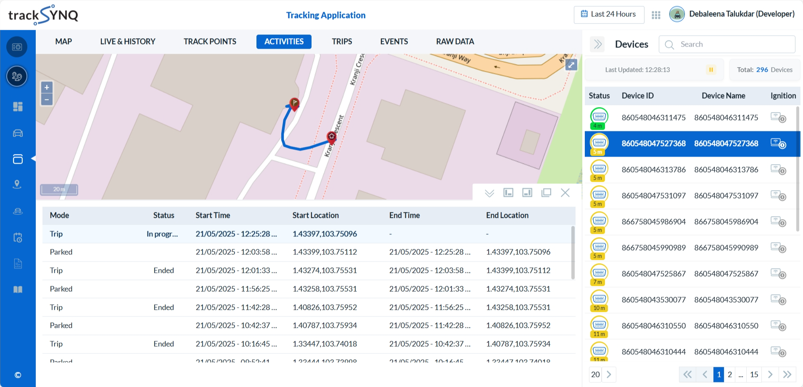
Task: Toggle ignition icon on device 860548047531097 row
Action: pos(778,196)
